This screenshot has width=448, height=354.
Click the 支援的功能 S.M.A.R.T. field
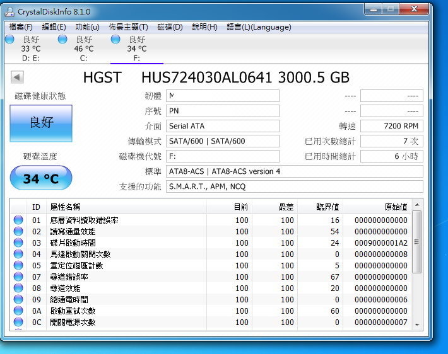295,186
